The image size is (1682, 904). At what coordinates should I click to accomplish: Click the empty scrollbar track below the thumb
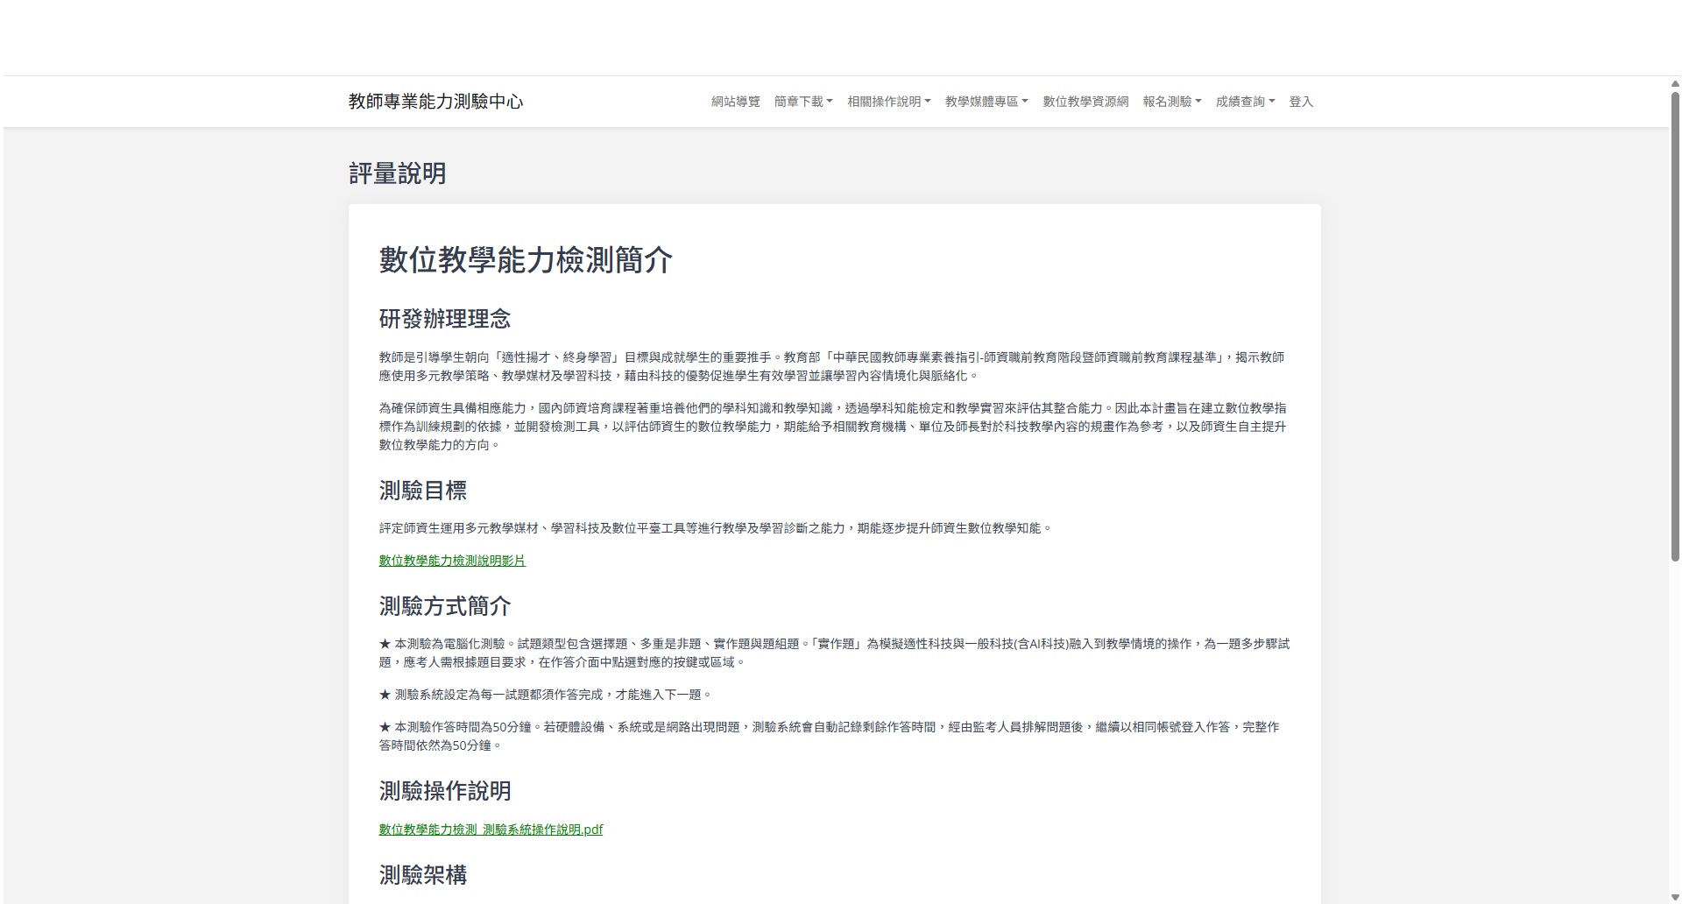coord(1675,727)
